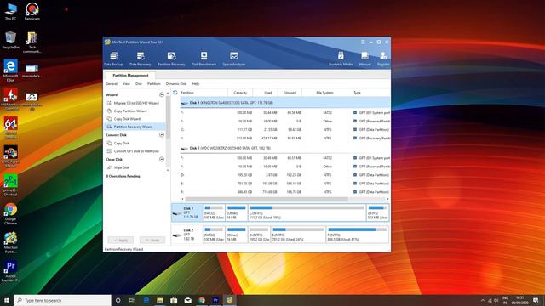Open the Help menu
Screen dimensions: 545x306
[x=196, y=84]
